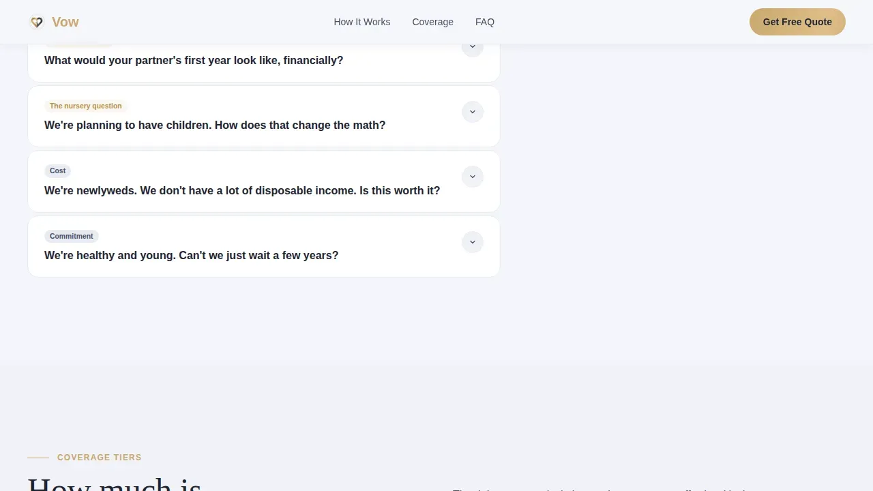Go to the Coverage nav link
The height and width of the screenshot is (491, 873).
click(432, 22)
